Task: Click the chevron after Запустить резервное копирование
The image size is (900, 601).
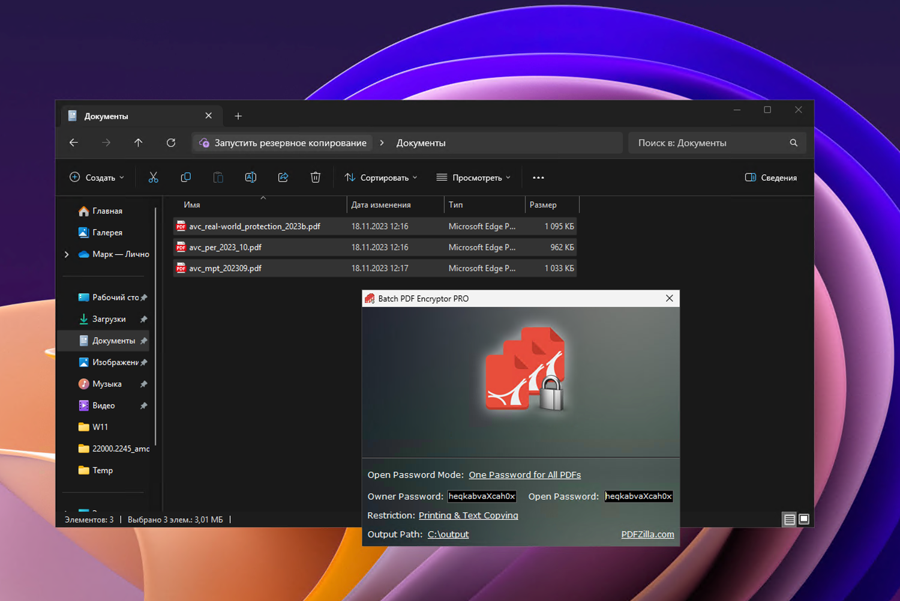Action: click(x=382, y=143)
